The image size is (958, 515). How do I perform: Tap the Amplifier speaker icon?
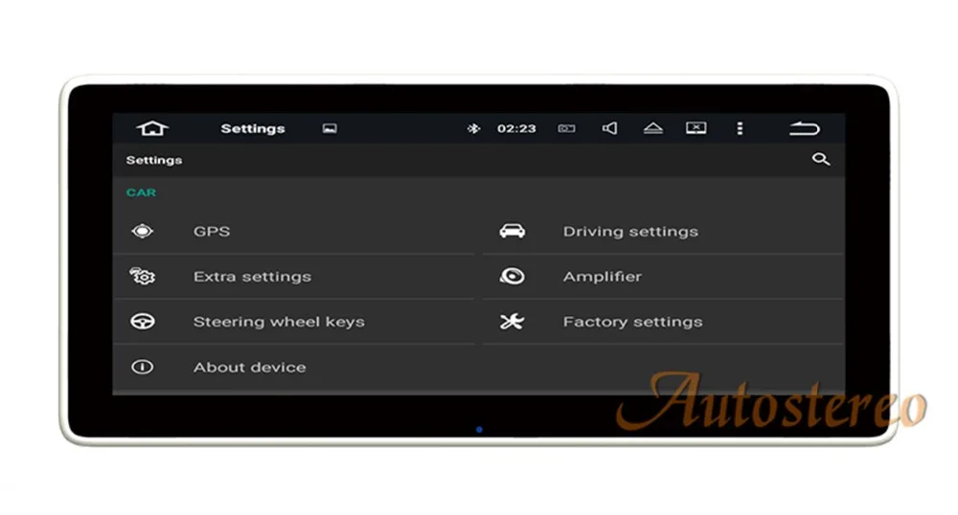tap(512, 277)
